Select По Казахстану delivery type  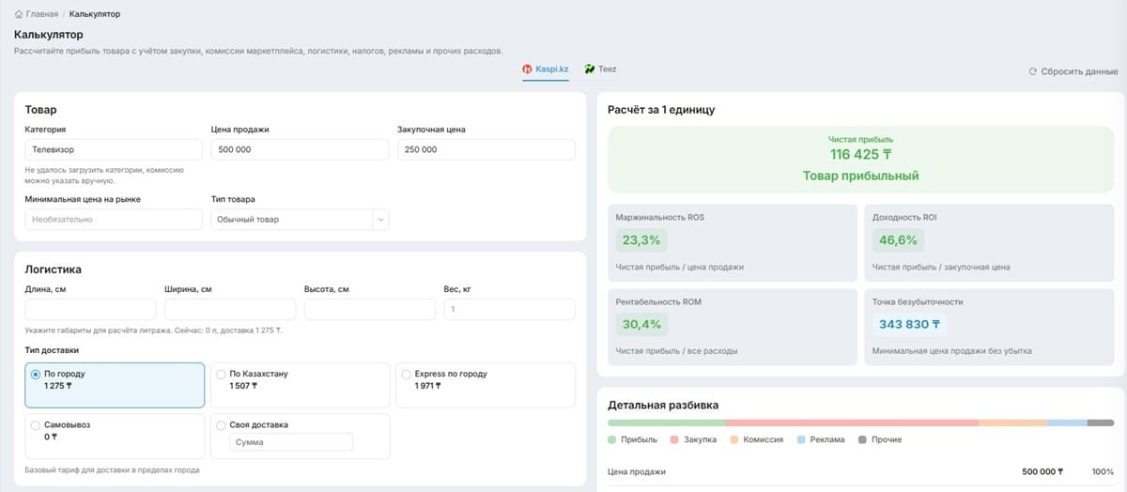pyautogui.click(x=301, y=385)
